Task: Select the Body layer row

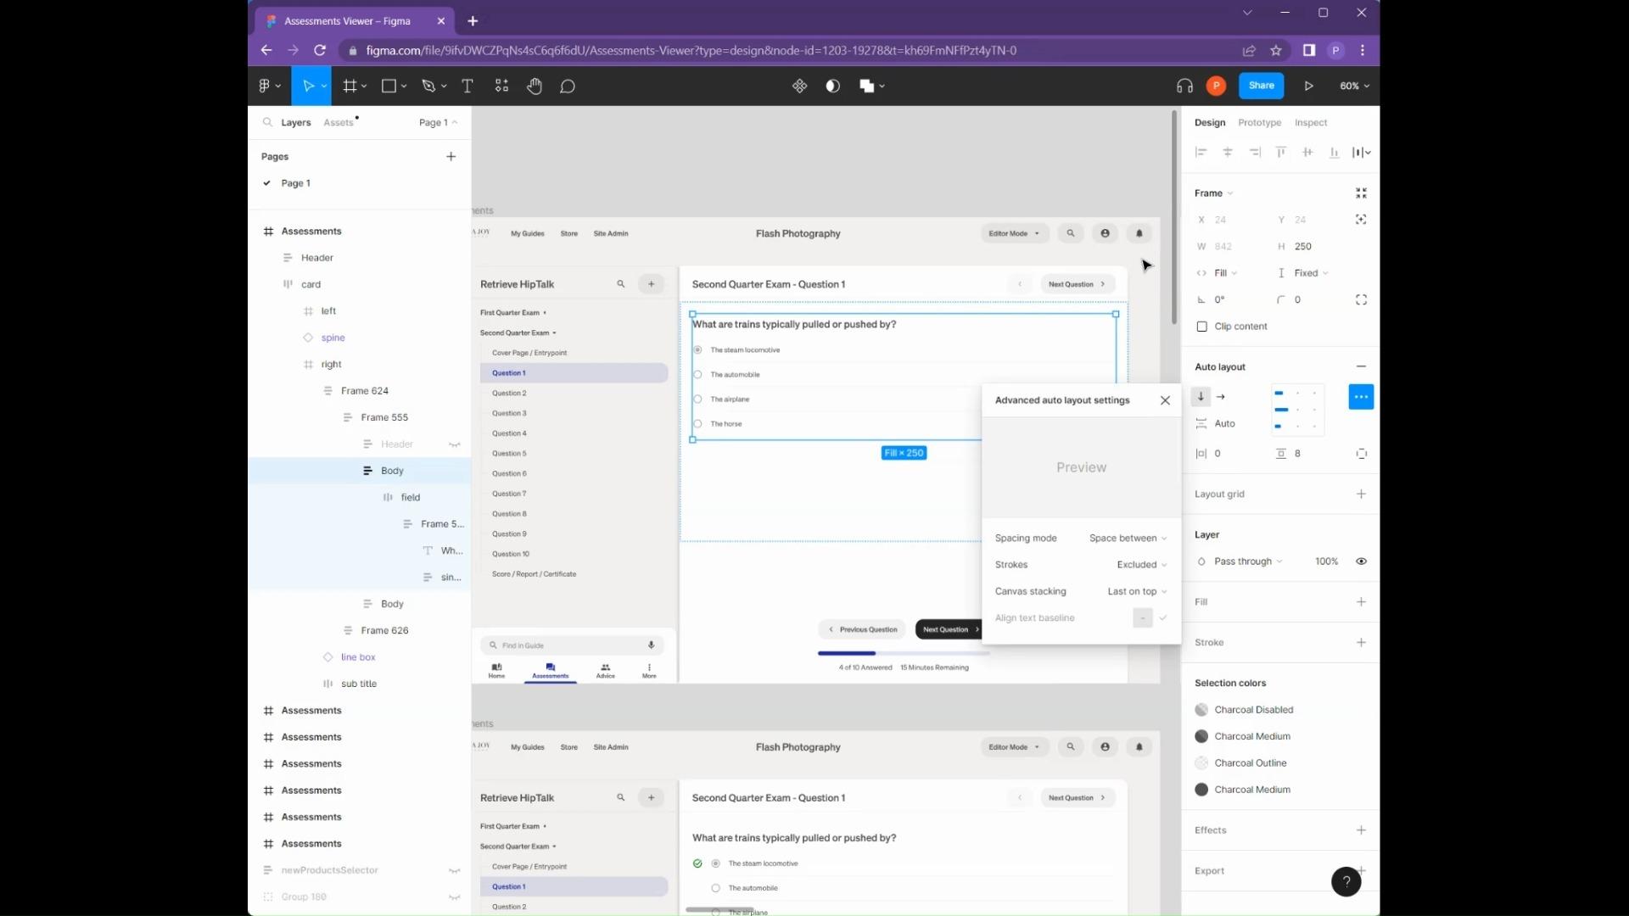Action: pos(360,471)
